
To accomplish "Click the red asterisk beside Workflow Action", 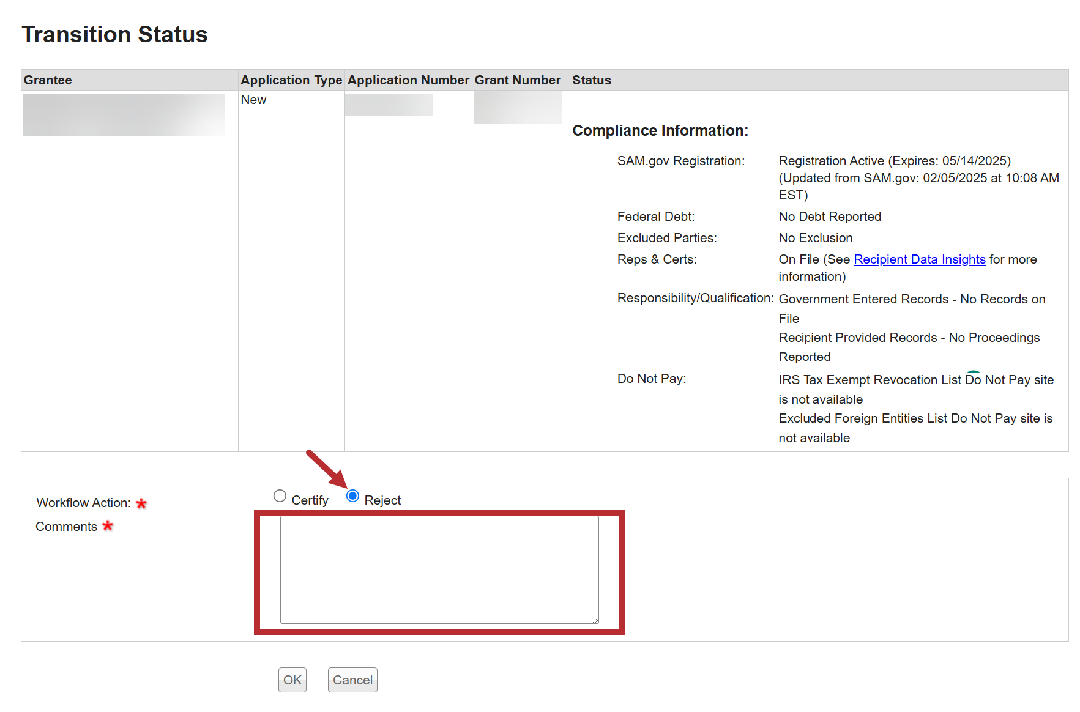I will pos(141,503).
